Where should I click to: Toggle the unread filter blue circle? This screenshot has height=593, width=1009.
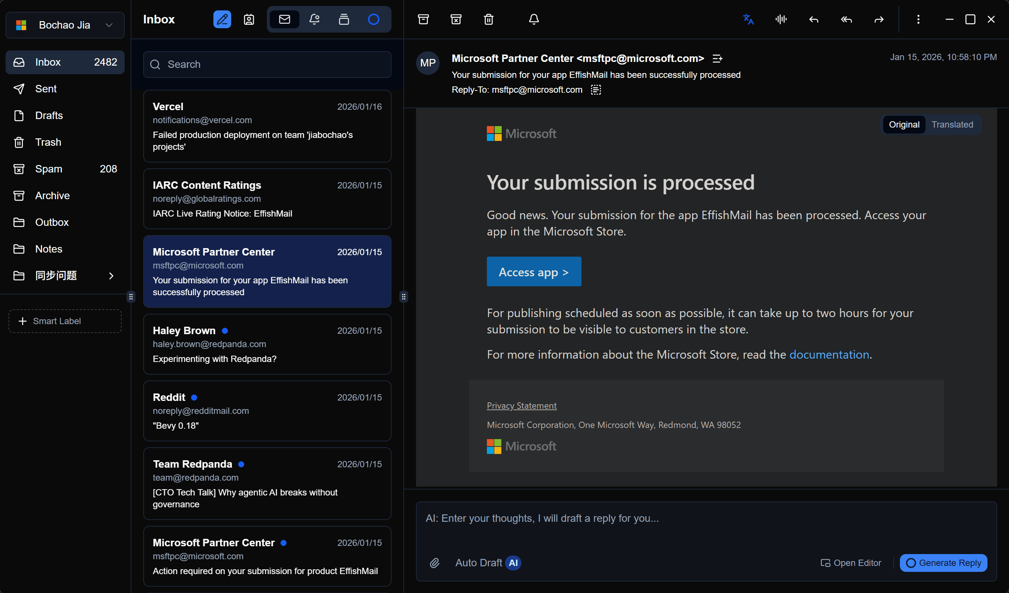pyautogui.click(x=373, y=19)
